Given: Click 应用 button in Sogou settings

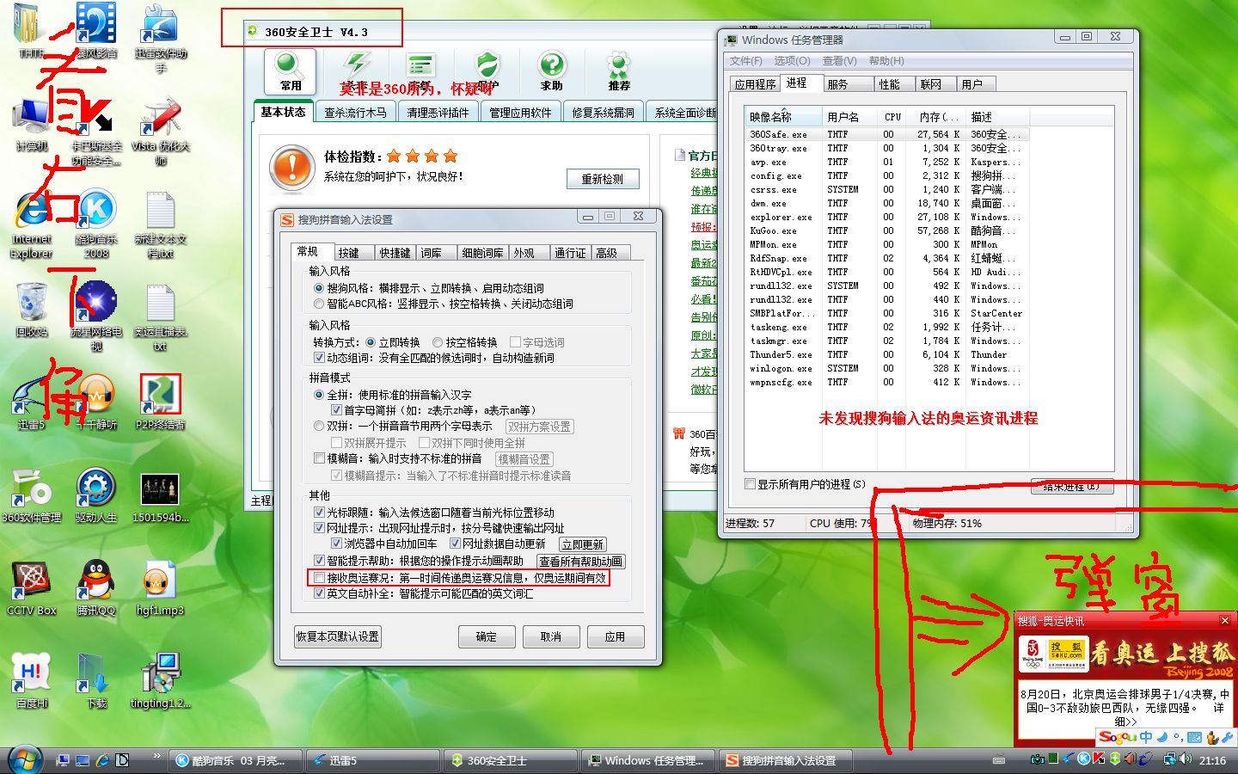Looking at the screenshot, I should pos(615,636).
